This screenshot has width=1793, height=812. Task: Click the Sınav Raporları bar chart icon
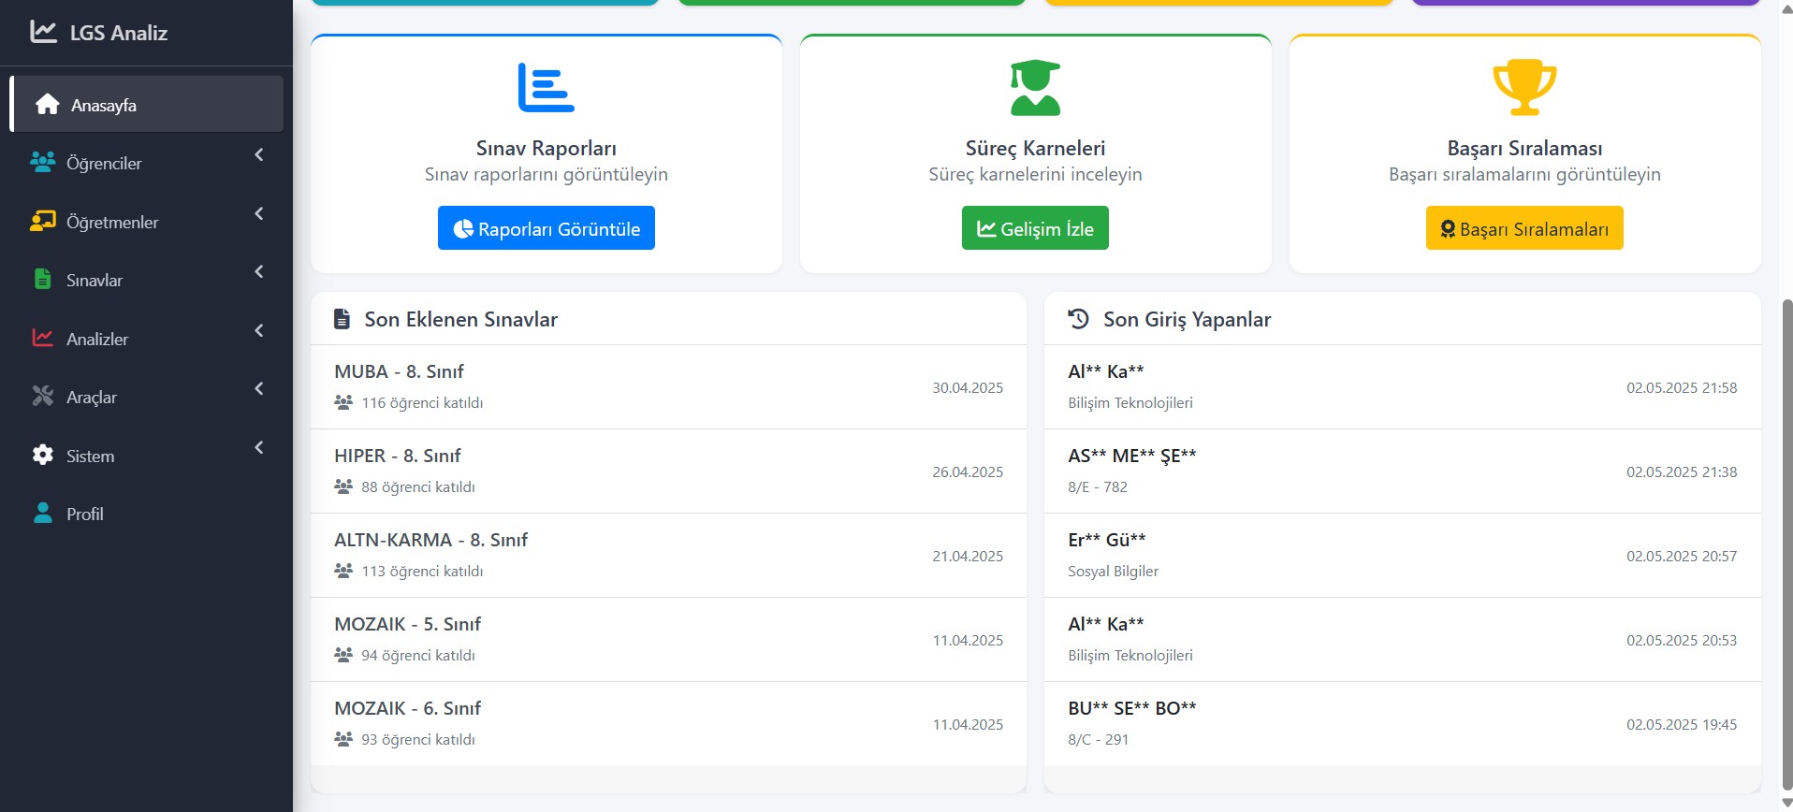(546, 88)
